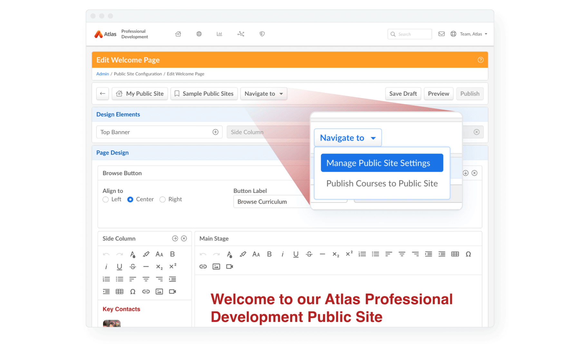Image resolution: width=580 pixels, height=352 pixels.
Task: Open Navigate to dropdown in toolbar
Action: (264, 94)
